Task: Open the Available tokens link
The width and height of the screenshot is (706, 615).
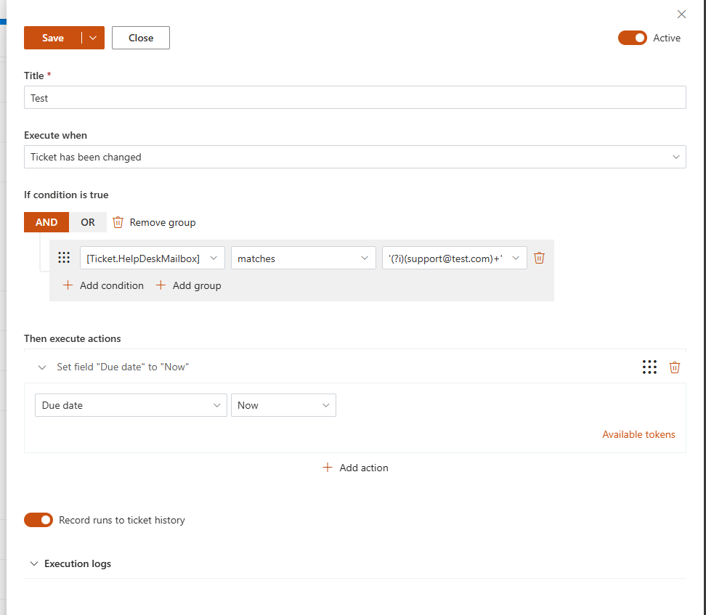Action: [638, 434]
